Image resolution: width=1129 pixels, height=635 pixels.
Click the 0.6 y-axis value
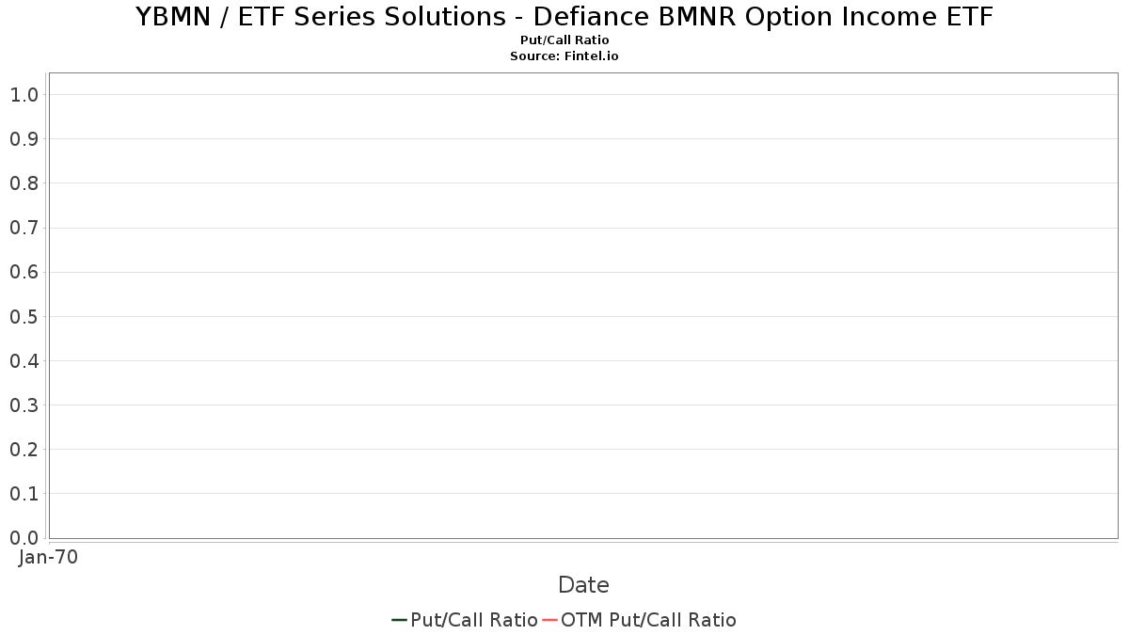(x=24, y=272)
